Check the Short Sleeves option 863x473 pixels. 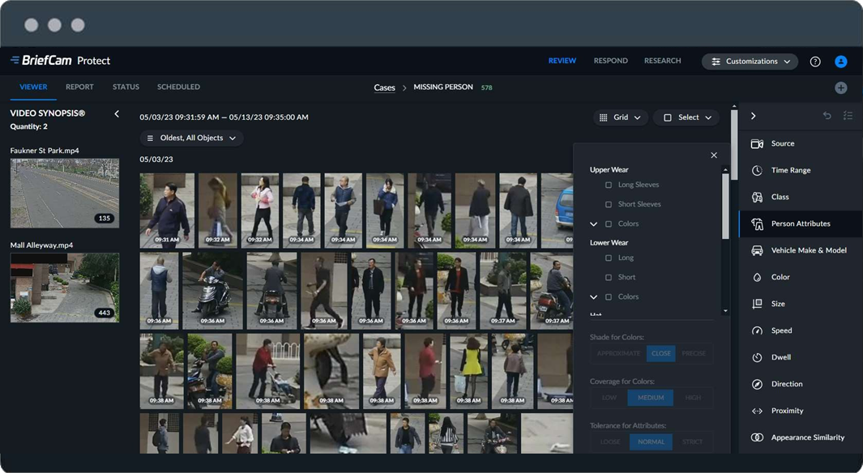(609, 204)
